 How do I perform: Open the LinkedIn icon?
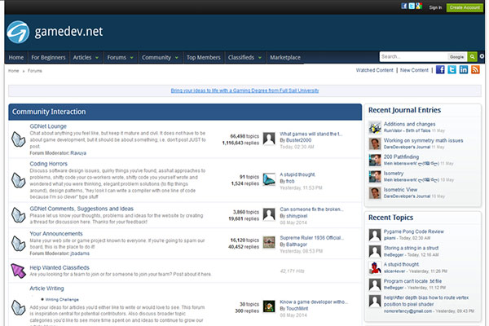tap(464, 69)
